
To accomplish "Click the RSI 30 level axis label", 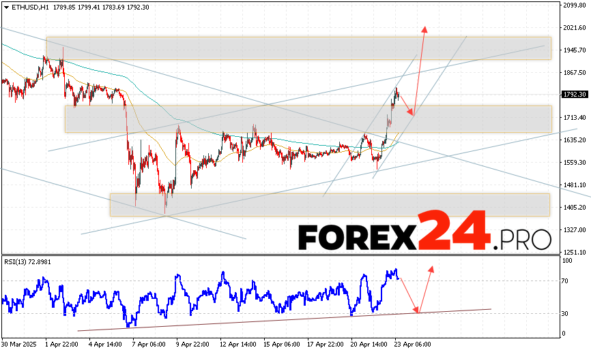I will coord(566,314).
